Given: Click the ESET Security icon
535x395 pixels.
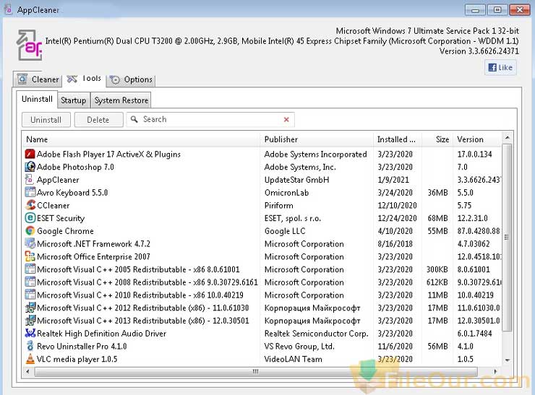Looking at the screenshot, I should [x=30, y=218].
